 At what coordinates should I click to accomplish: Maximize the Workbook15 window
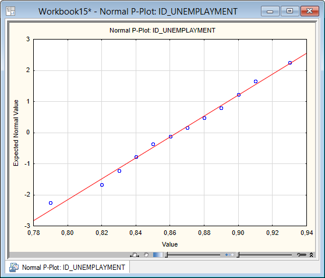(289, 11)
